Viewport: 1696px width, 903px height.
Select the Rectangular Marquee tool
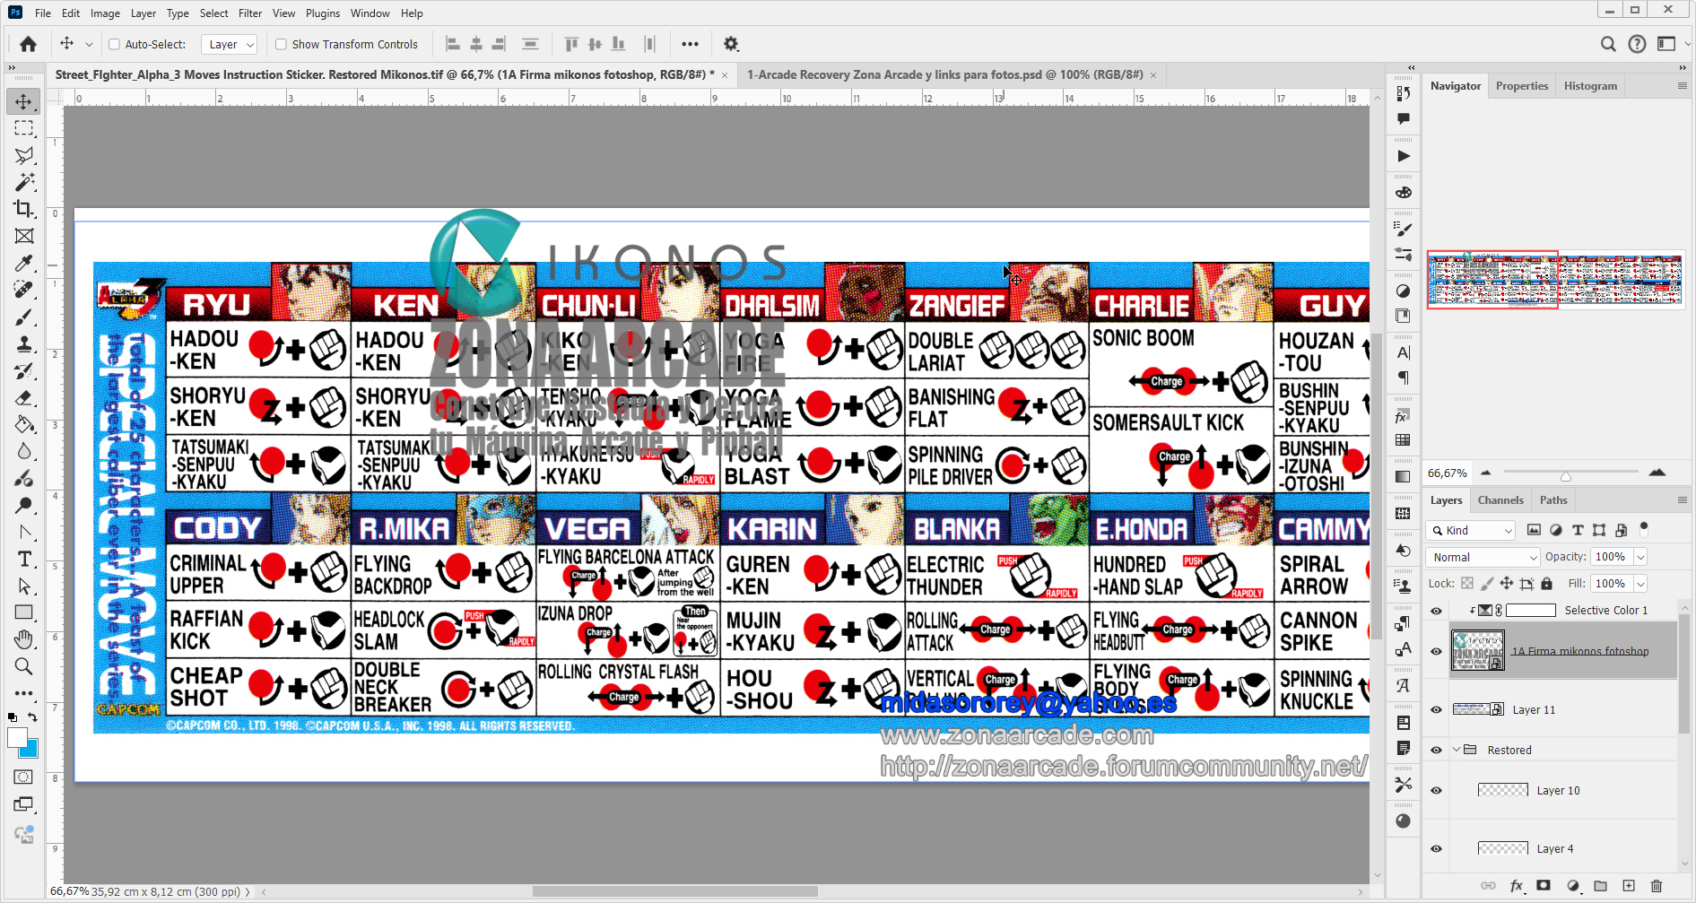(x=24, y=128)
